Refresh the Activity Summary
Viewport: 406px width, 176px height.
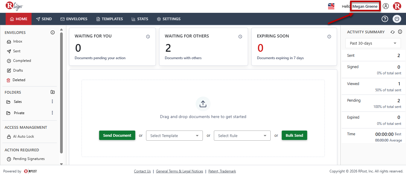tap(393, 32)
